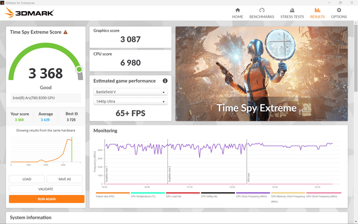Toggle Frame rate (FPS) legend item
This screenshot has height=224, width=358.
112,195
